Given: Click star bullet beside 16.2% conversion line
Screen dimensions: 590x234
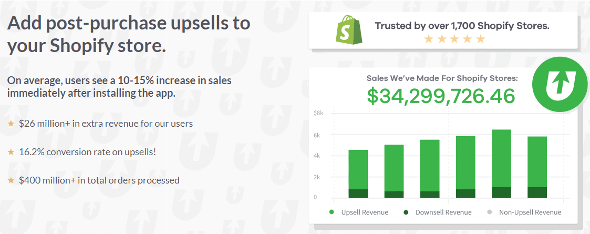Looking at the screenshot, I should [11, 152].
